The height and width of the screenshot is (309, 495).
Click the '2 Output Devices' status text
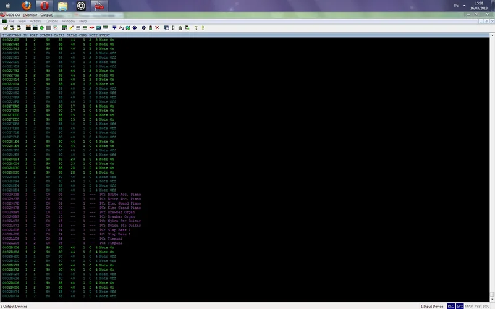[x=14, y=306]
